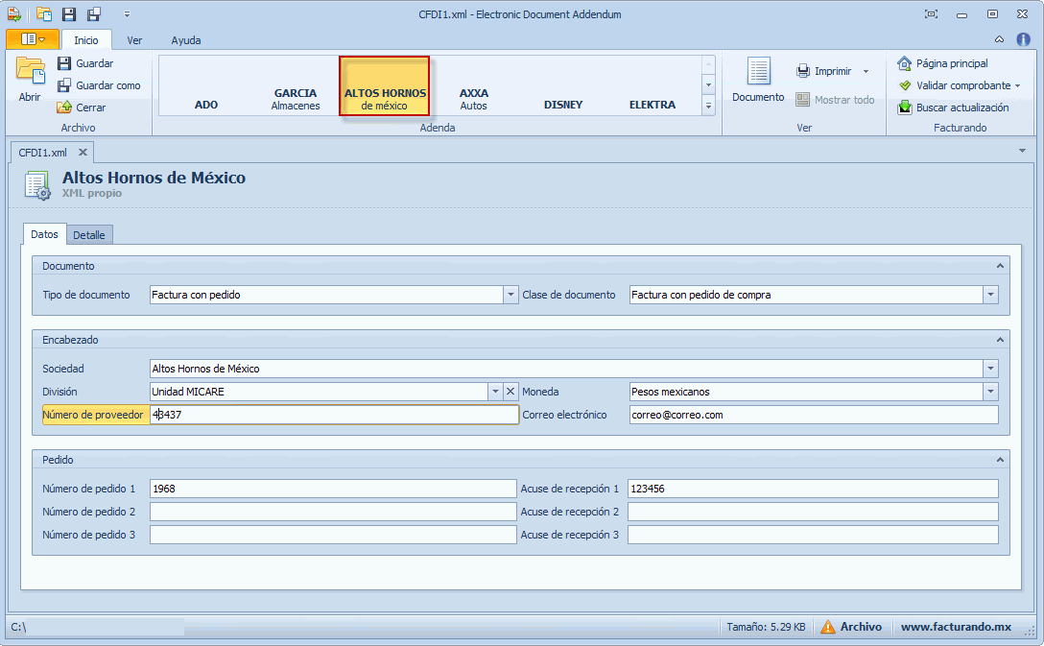The width and height of the screenshot is (1044, 646).
Task: Toggle full screen mode in title bar
Action: (x=931, y=14)
